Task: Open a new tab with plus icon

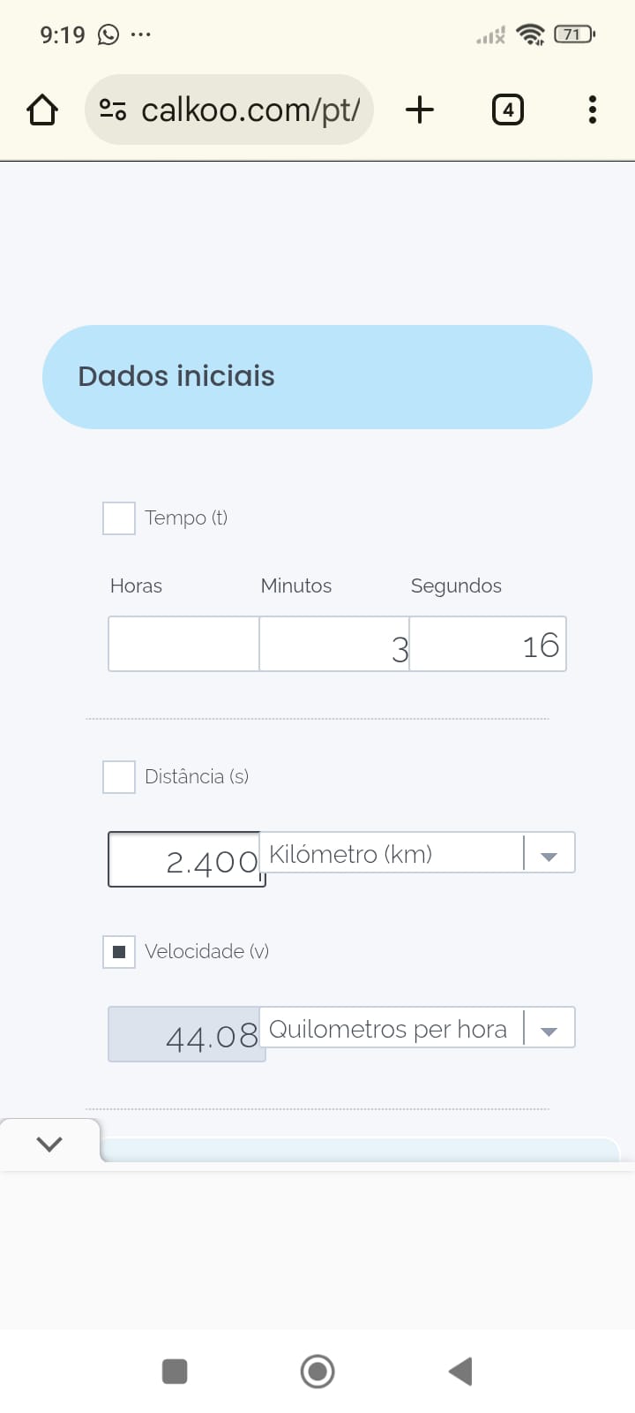Action: click(420, 110)
